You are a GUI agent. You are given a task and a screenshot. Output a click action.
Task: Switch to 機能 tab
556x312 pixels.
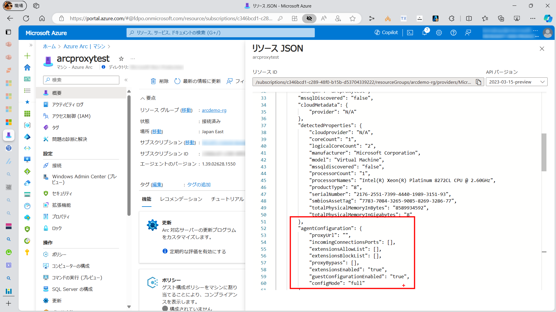click(147, 199)
